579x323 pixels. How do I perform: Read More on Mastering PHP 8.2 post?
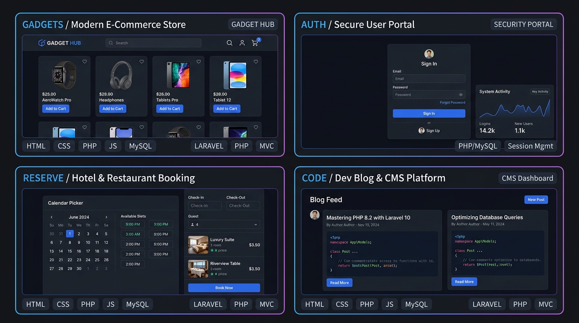(x=340, y=283)
